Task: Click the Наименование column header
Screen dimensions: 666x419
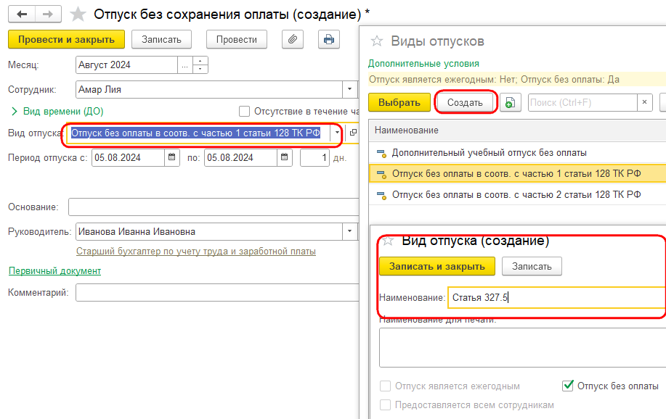Action: 517,130
